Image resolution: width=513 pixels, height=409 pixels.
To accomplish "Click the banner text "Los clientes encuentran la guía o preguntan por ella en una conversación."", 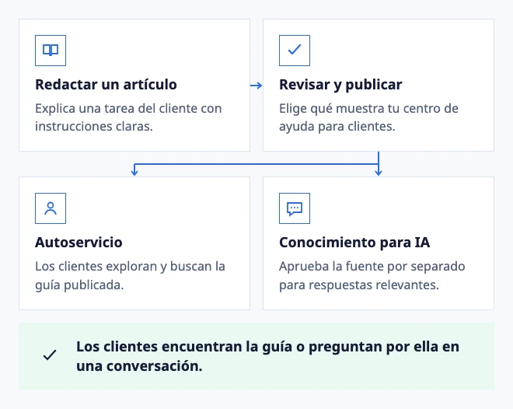I will point(267,356).
